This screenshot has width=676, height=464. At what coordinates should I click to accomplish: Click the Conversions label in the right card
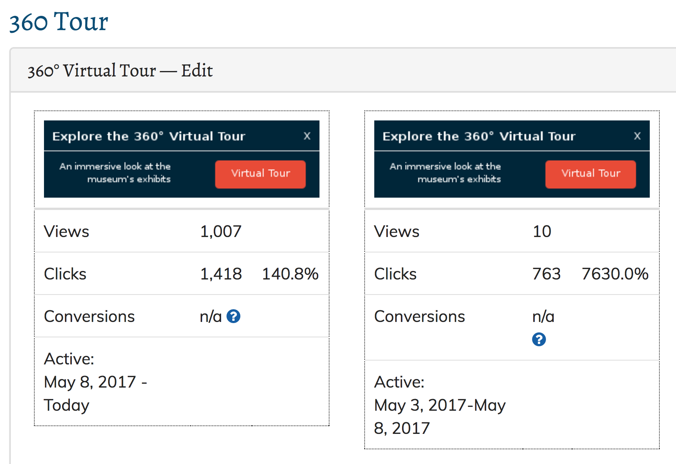pyautogui.click(x=419, y=316)
